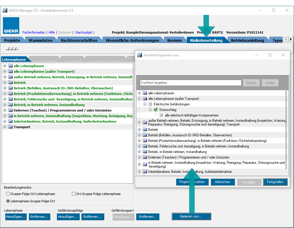The height and width of the screenshot is (228, 294).
Task: Expand alle Lebensphasen in left tree
Action: pos(5,66)
